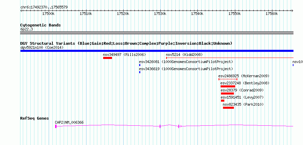303x145 pixels.
Task: Click the CAP2|NM_006366 gene label
Action: click(69, 122)
